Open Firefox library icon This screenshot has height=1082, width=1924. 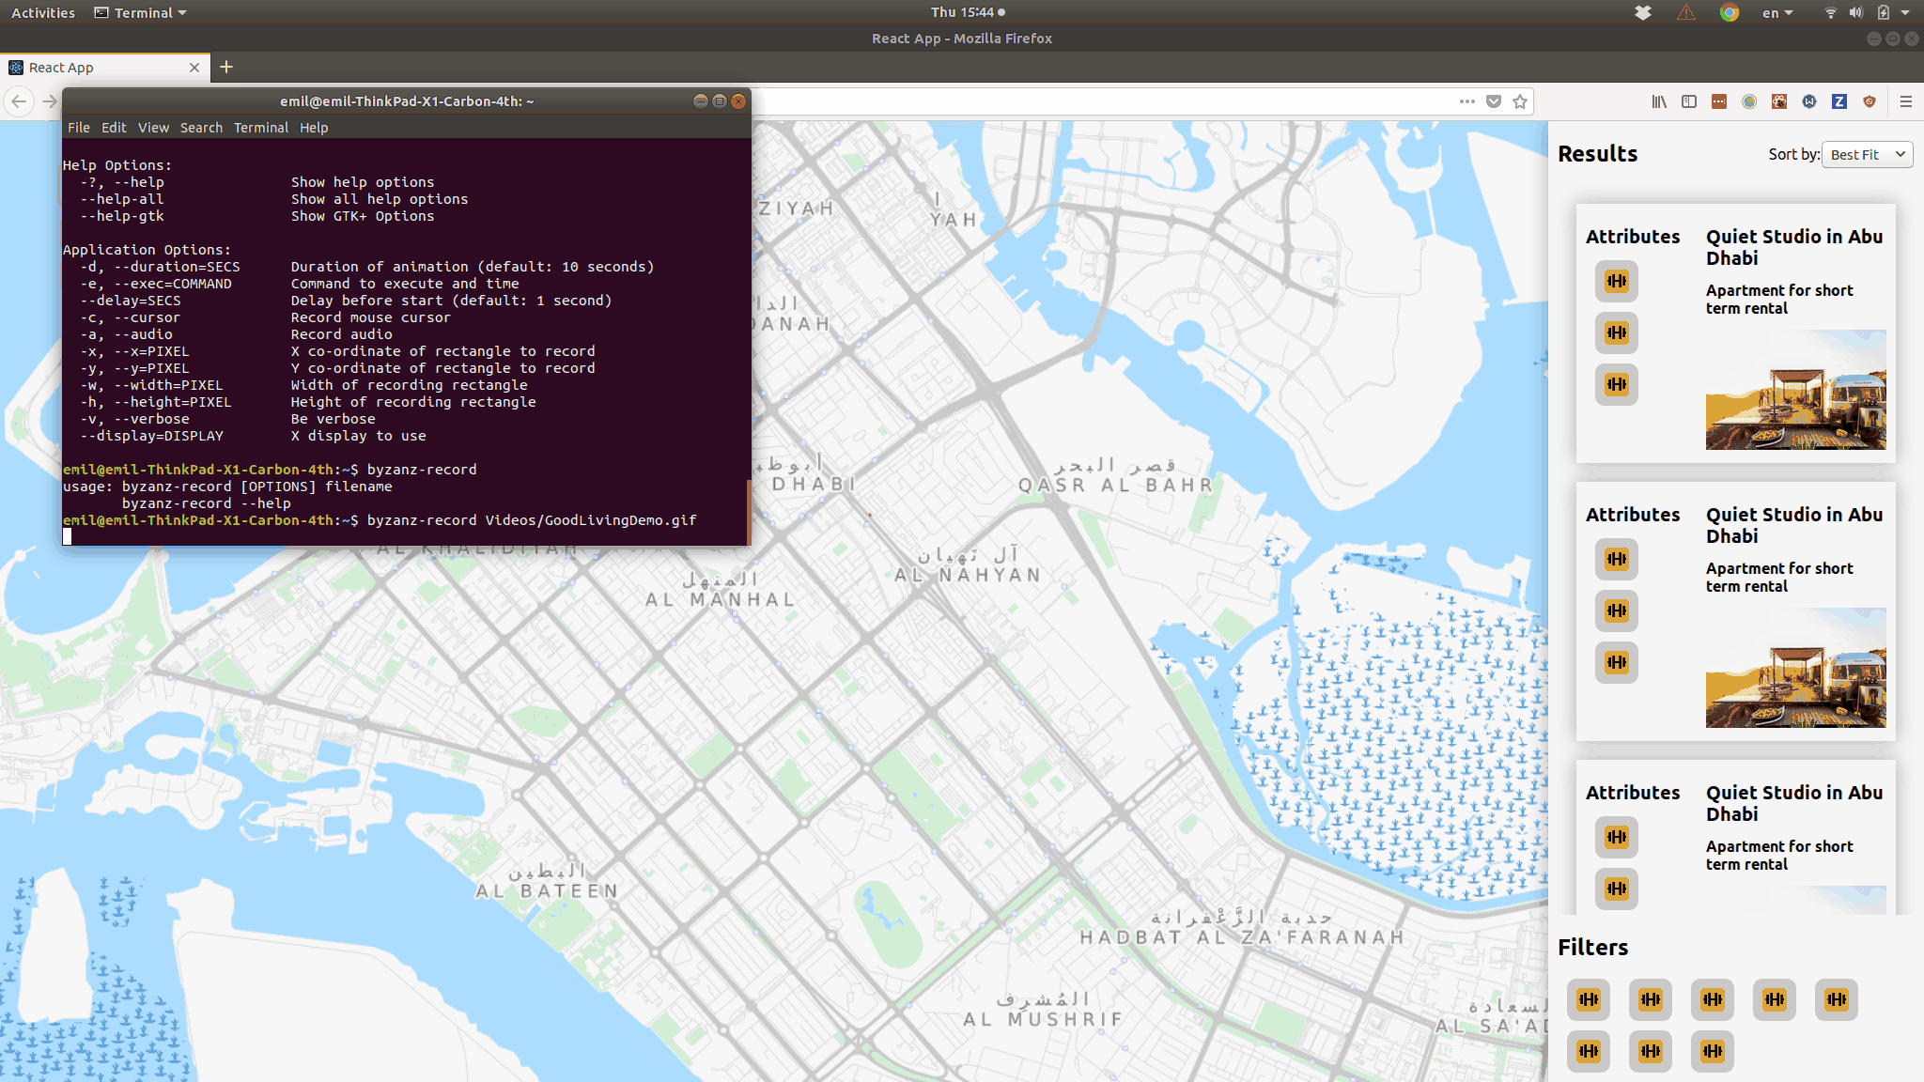tap(1659, 101)
